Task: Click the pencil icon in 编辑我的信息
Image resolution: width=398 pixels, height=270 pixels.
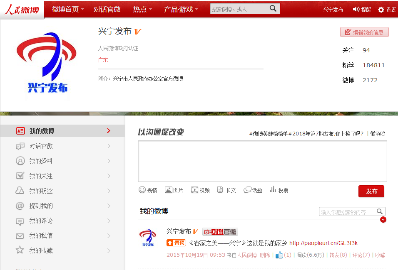Action: 348,32
